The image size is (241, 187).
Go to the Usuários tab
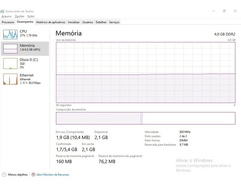(88, 22)
